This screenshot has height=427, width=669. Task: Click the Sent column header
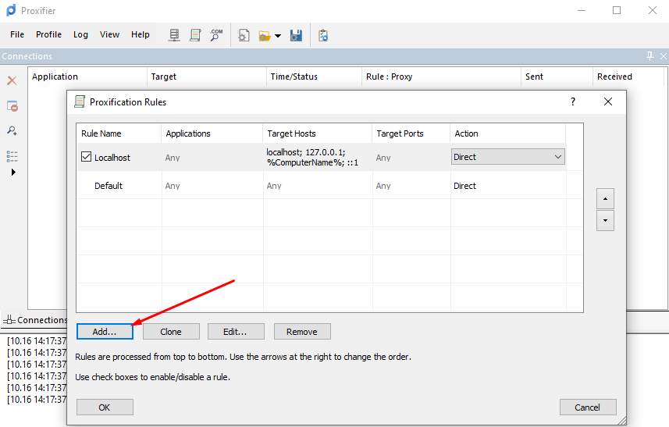pos(557,77)
